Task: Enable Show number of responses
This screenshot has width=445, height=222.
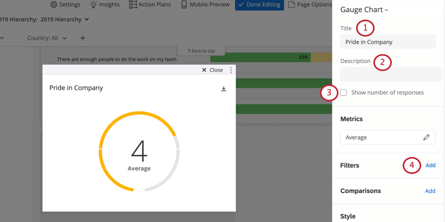Action: [343, 92]
